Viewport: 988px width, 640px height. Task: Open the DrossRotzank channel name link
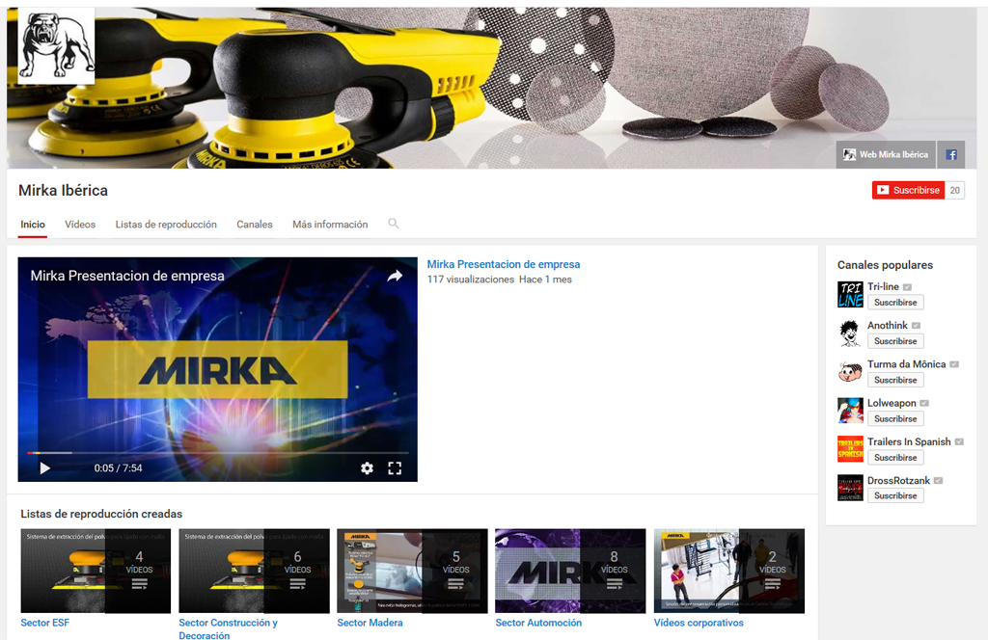898,480
